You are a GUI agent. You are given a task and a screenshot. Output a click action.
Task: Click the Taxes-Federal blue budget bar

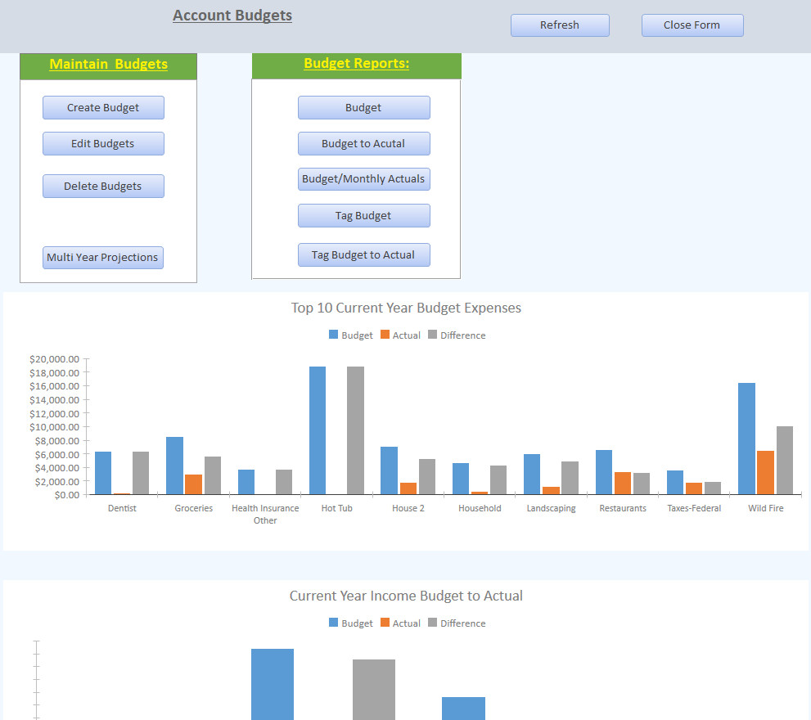coord(675,483)
